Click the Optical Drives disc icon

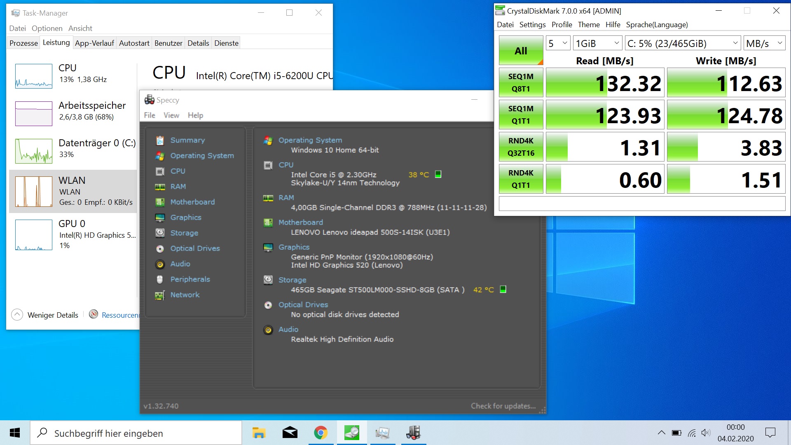click(160, 248)
